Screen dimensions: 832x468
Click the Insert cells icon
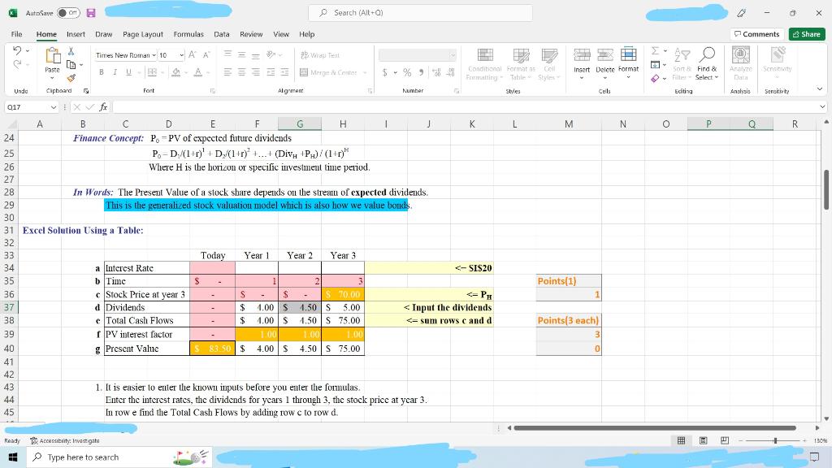(x=582, y=54)
